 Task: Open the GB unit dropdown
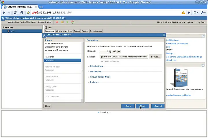click(119, 52)
